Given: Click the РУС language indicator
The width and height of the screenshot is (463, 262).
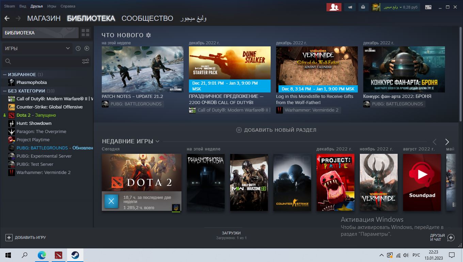Looking at the screenshot, I should 416,255.
